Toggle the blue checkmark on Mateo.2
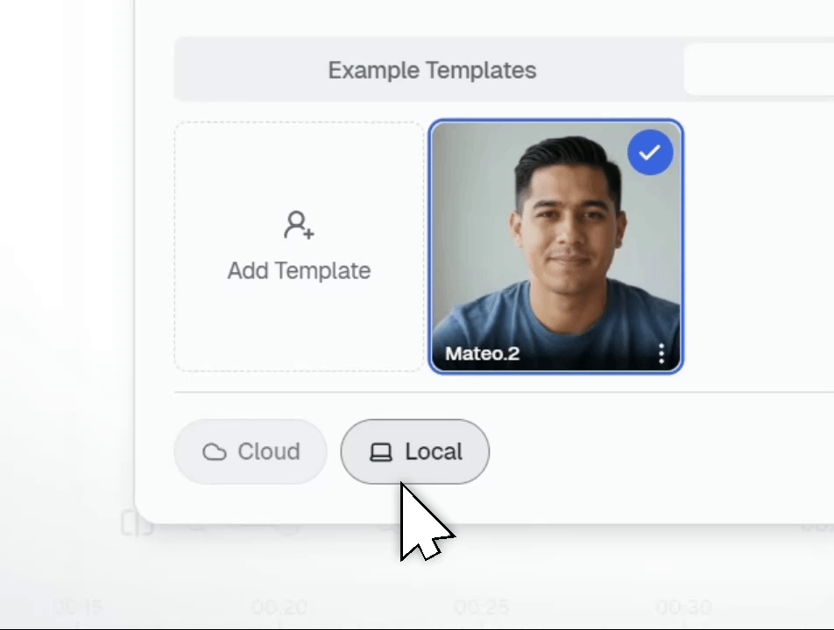Viewport: 834px width, 630px height. tap(650, 152)
